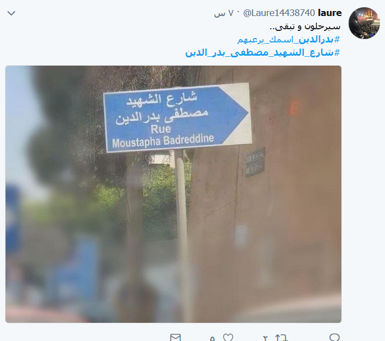Screen dimensions: 385x341
Task: Click the retweet arrows icon
Action: click(281, 338)
